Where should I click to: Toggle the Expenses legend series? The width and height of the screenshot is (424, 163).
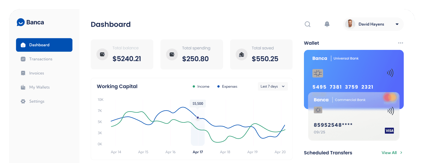(x=227, y=86)
